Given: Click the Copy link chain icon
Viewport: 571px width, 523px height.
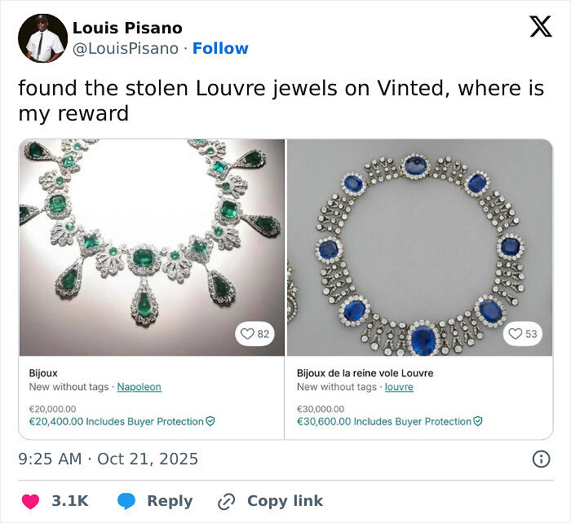Looking at the screenshot, I should click(x=228, y=501).
